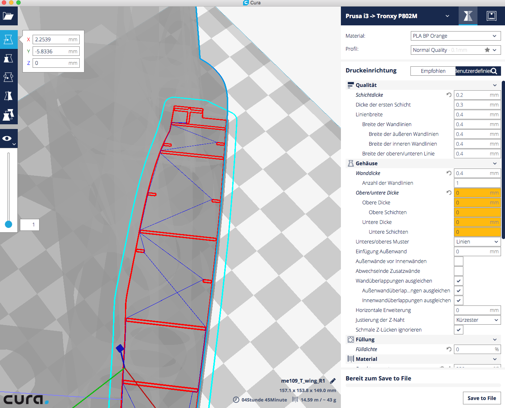The width and height of the screenshot is (505, 408).
Task: Click the Material category icon
Action: 350,359
